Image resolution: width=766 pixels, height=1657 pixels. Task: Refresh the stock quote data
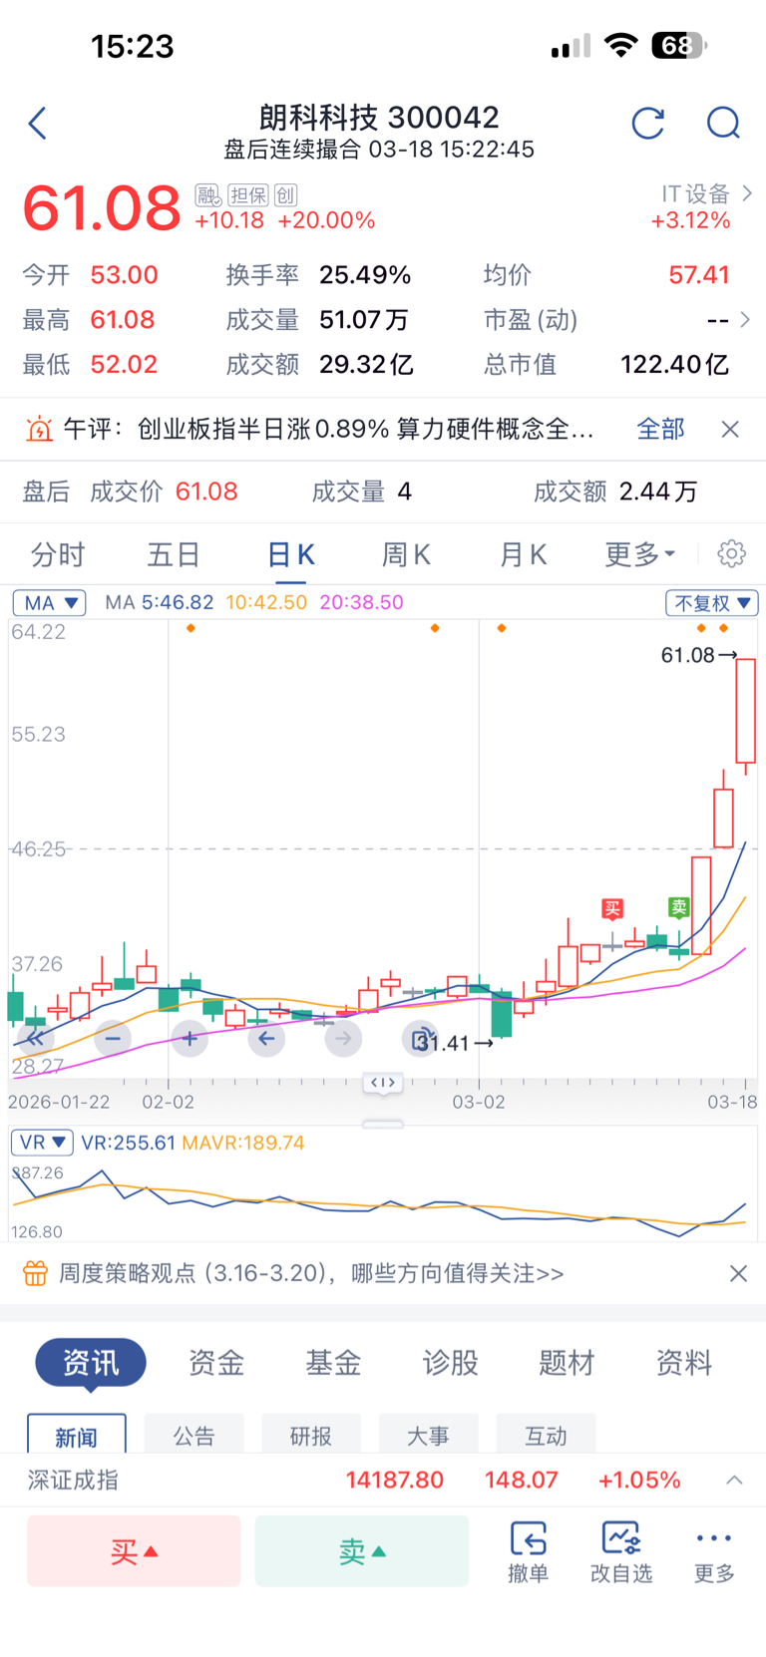tap(648, 124)
